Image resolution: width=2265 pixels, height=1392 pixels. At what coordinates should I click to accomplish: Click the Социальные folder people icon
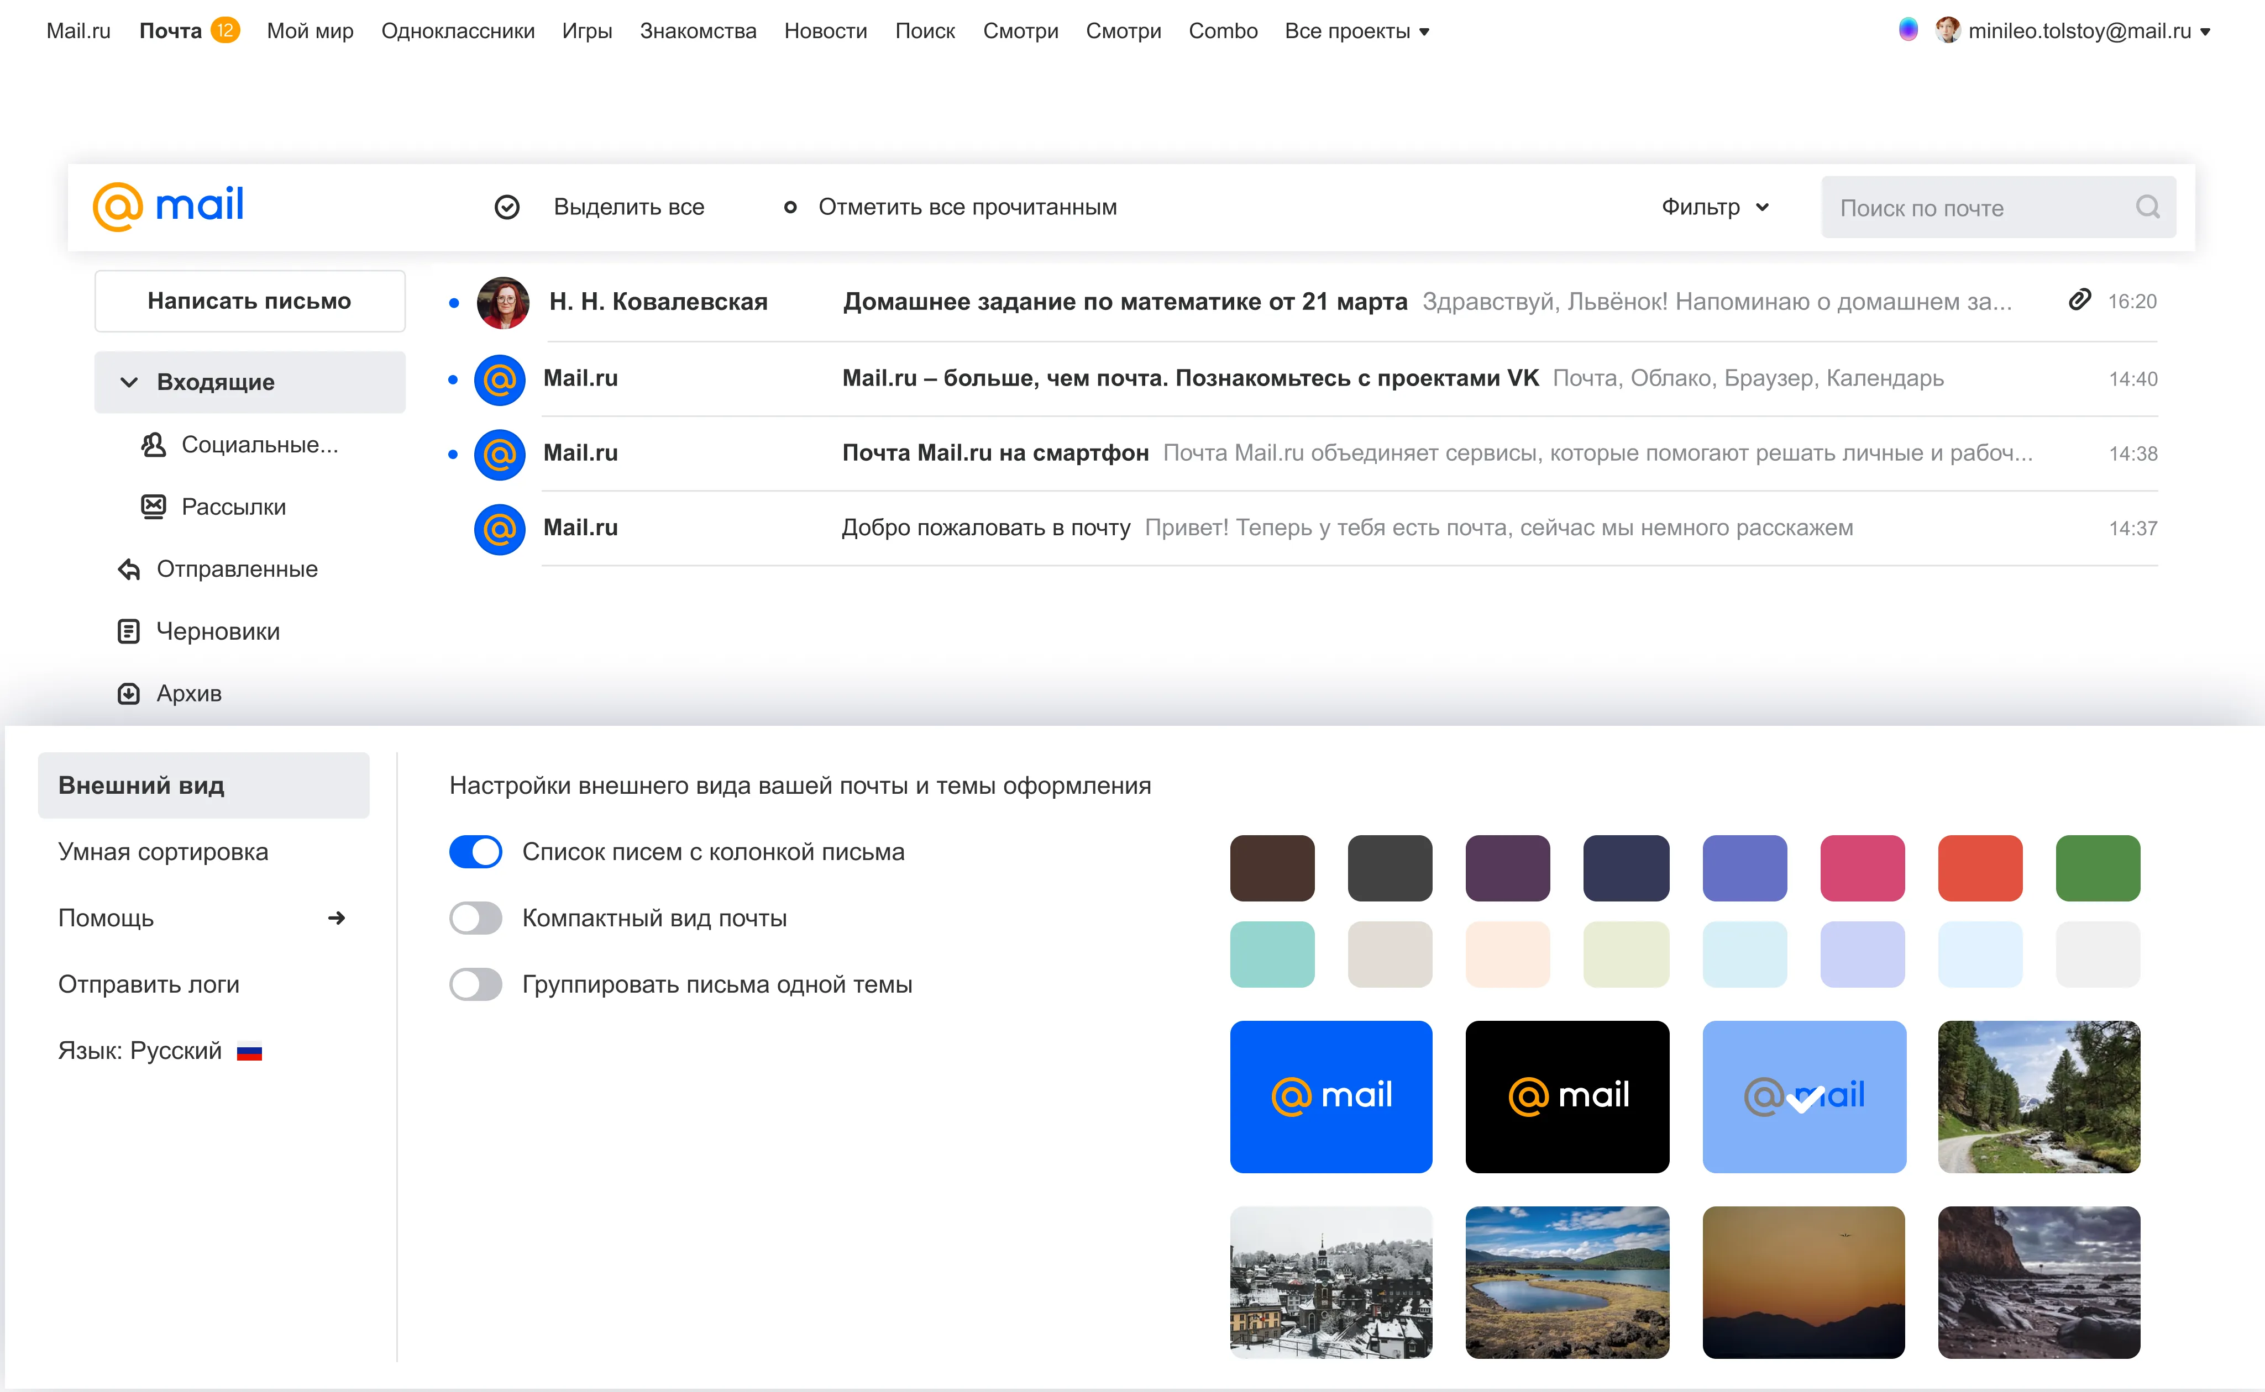point(153,445)
